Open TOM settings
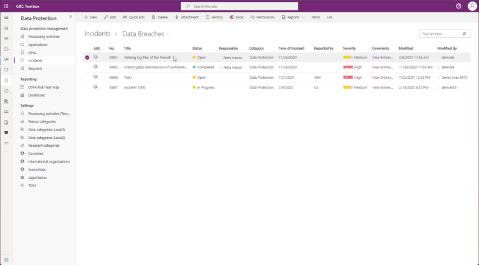 pyautogui.click(x=31, y=186)
